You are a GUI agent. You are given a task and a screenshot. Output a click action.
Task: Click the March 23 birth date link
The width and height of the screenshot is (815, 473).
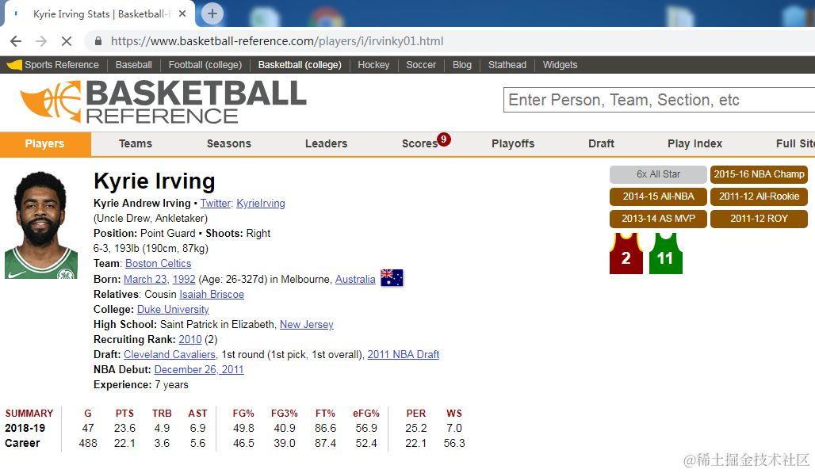coord(145,279)
